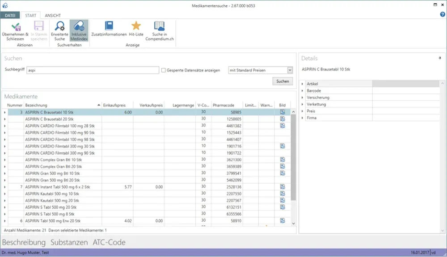This screenshot has width=447, height=257.
Task: Click the application logo icon in title bar
Action: (x=5, y=5)
